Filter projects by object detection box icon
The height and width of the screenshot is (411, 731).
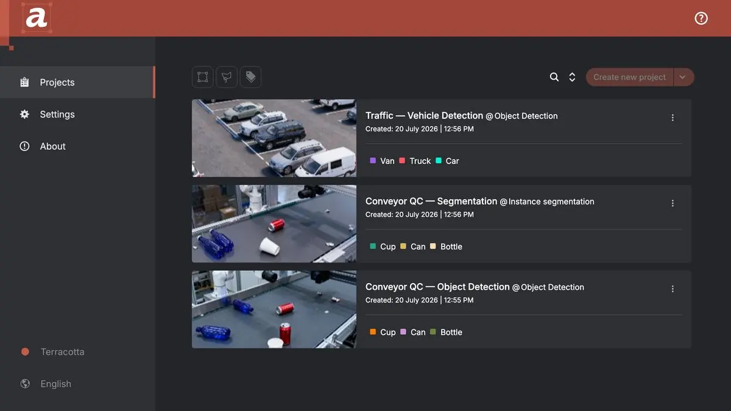[x=203, y=77]
